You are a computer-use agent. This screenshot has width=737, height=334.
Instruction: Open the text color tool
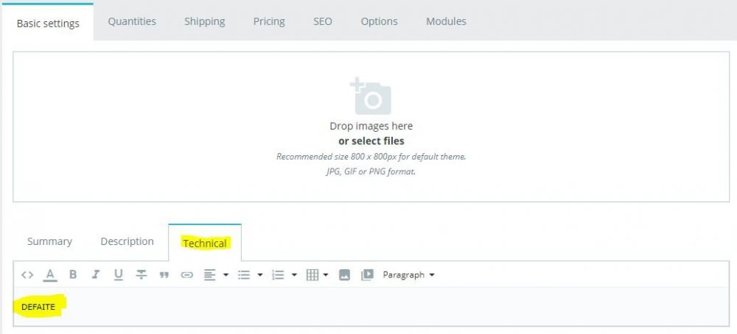pos(50,275)
